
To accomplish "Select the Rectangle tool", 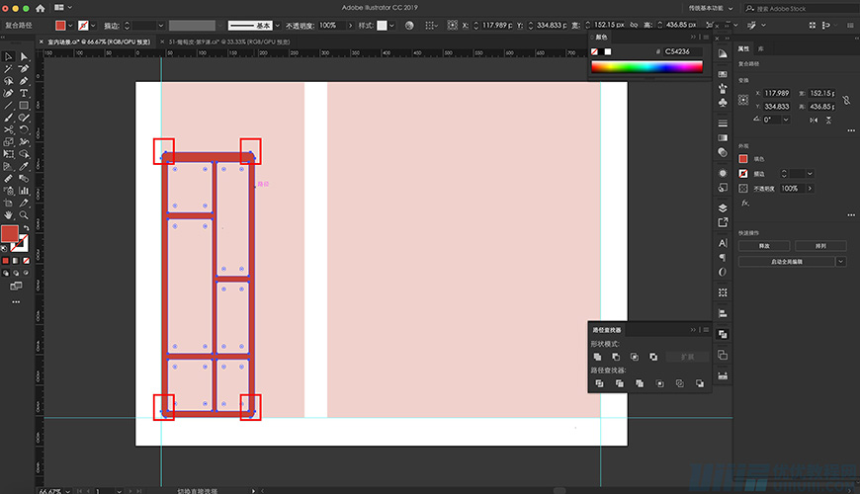I will (24, 105).
